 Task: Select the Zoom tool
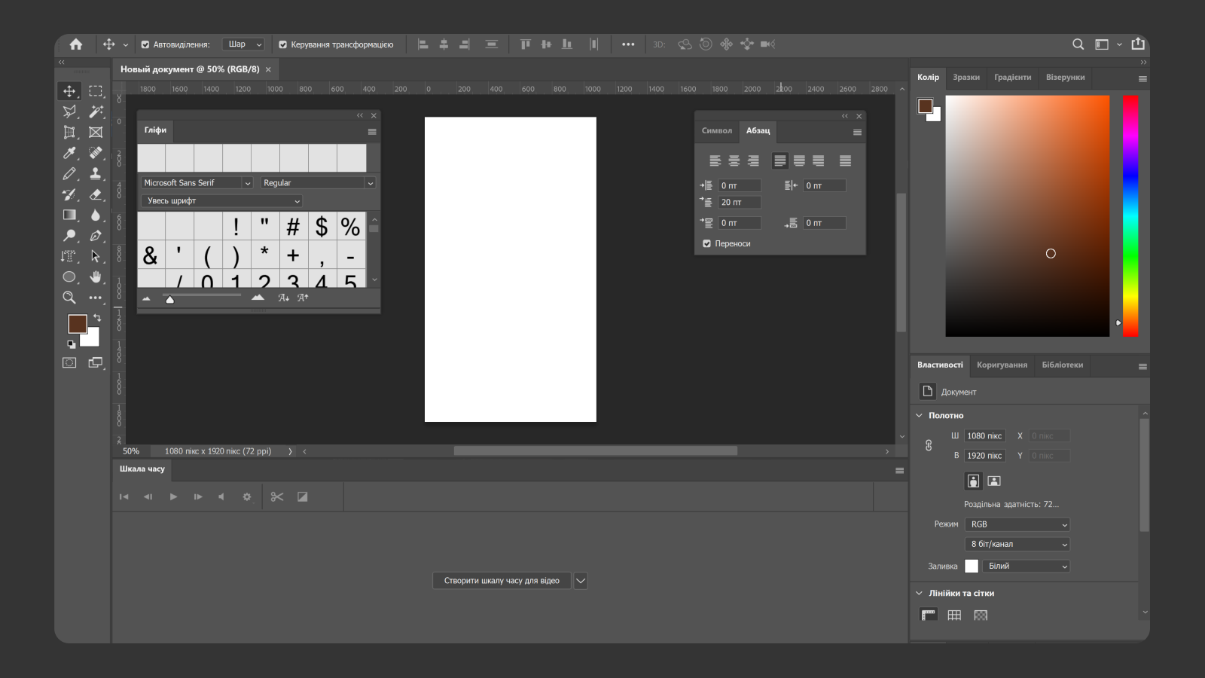(x=69, y=298)
